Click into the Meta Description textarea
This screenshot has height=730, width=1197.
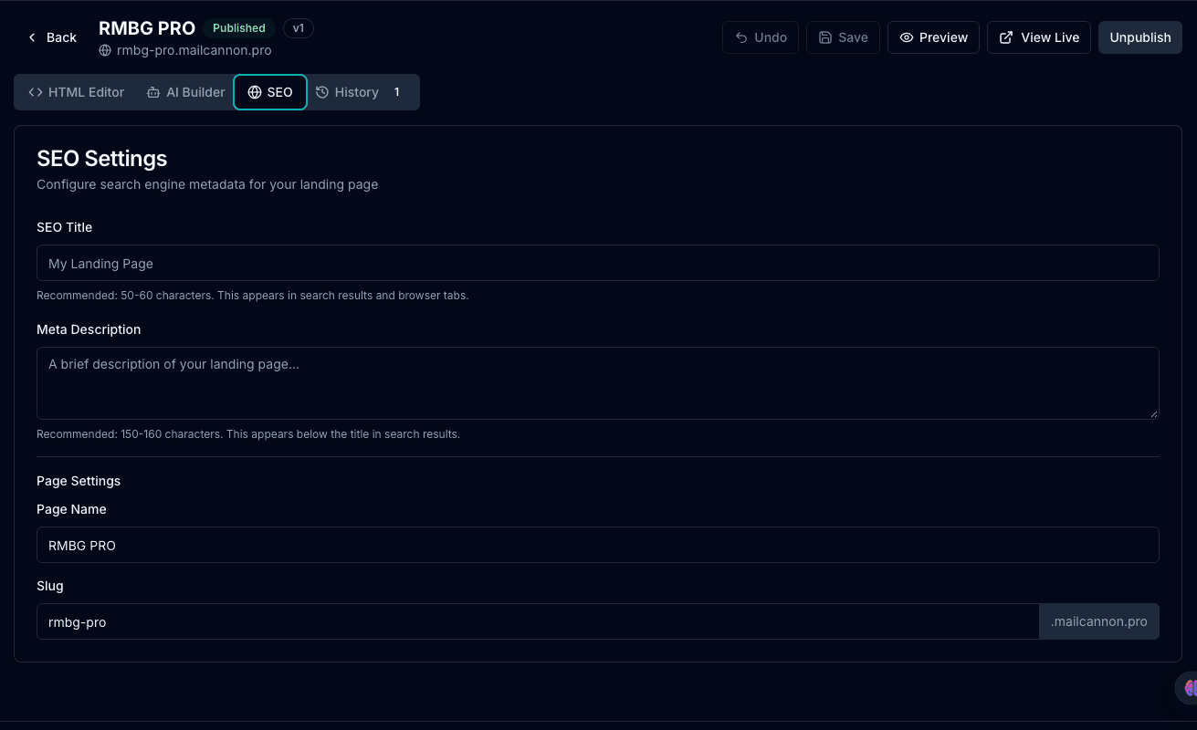point(598,383)
